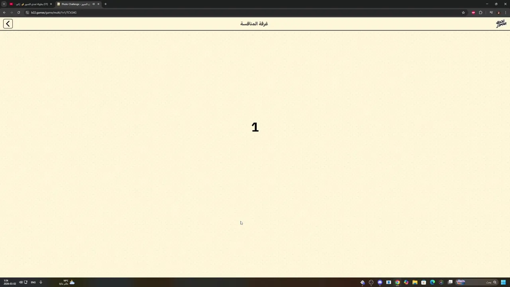
Task: Open volume control in system tray
Action: pos(21,282)
